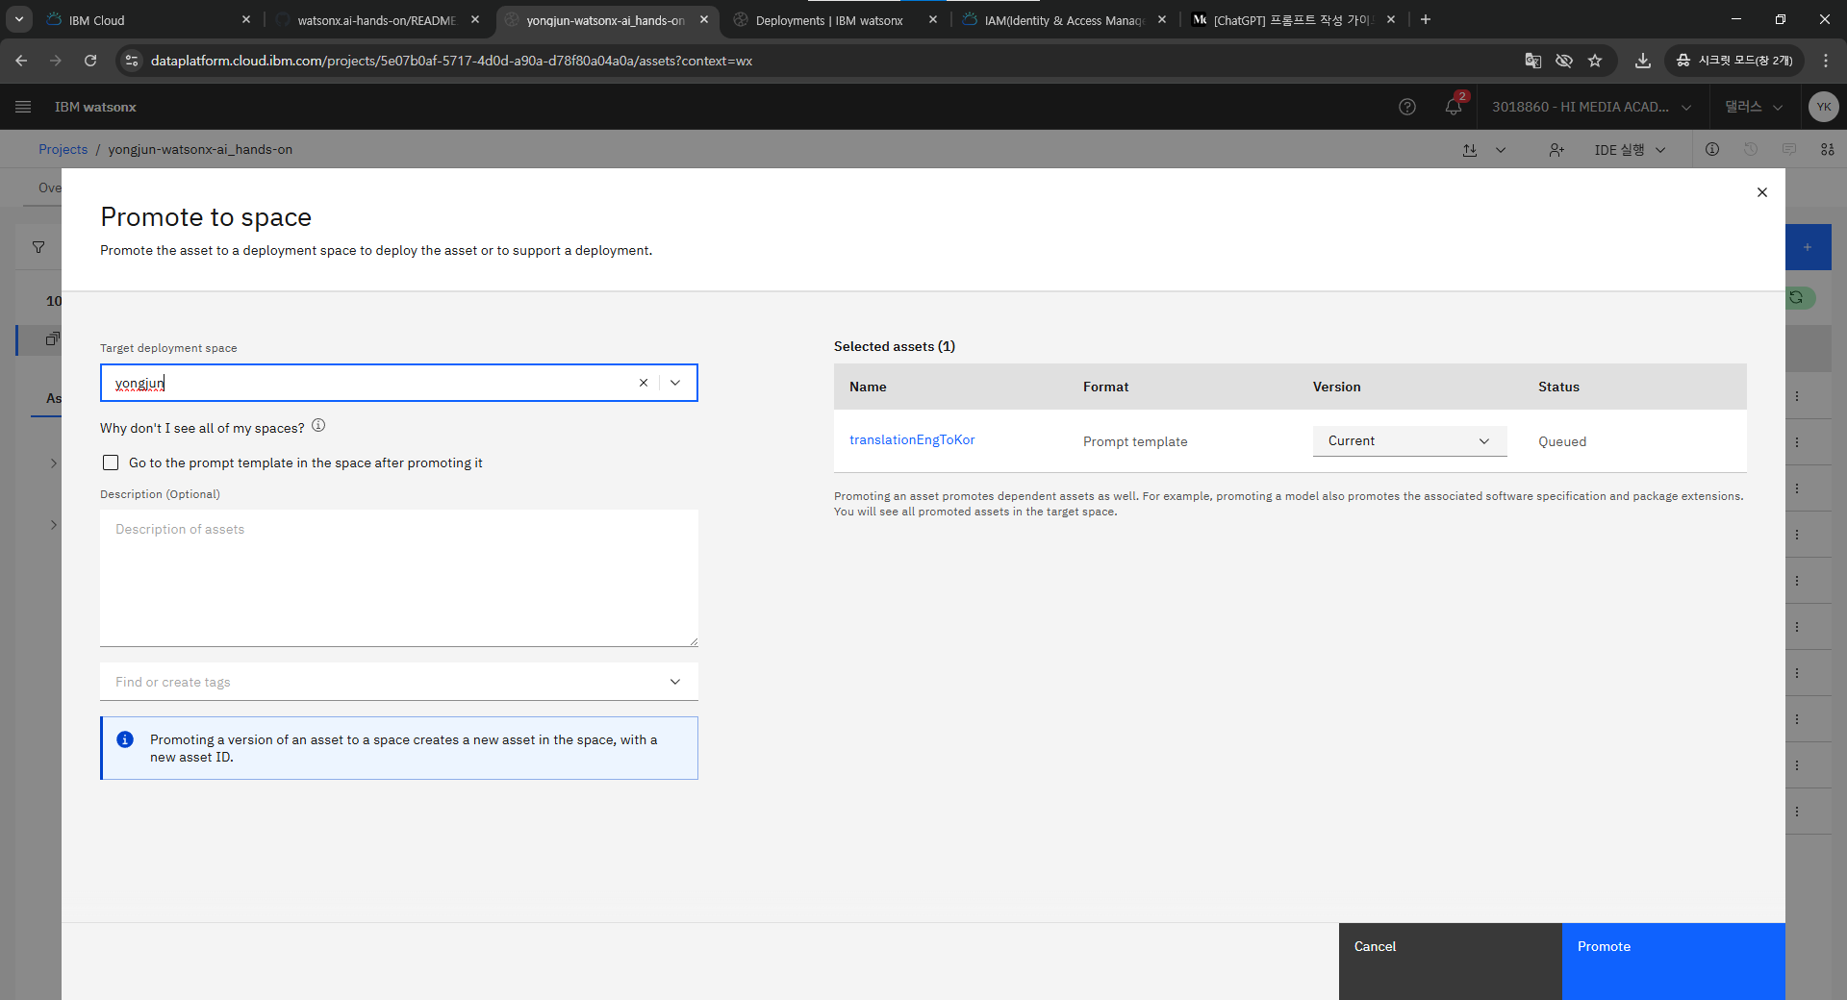Close the Promote to space dialog
1847x1000 pixels.
[x=1762, y=192]
